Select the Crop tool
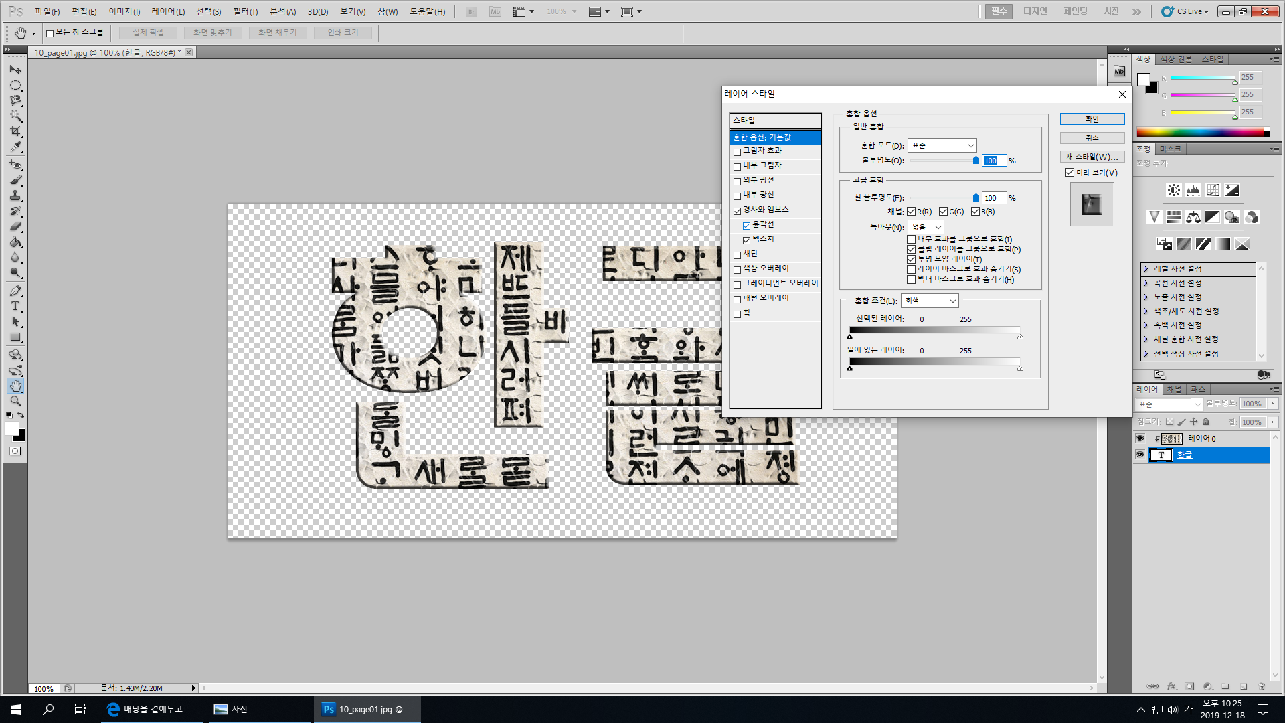1285x723 pixels. tap(15, 131)
